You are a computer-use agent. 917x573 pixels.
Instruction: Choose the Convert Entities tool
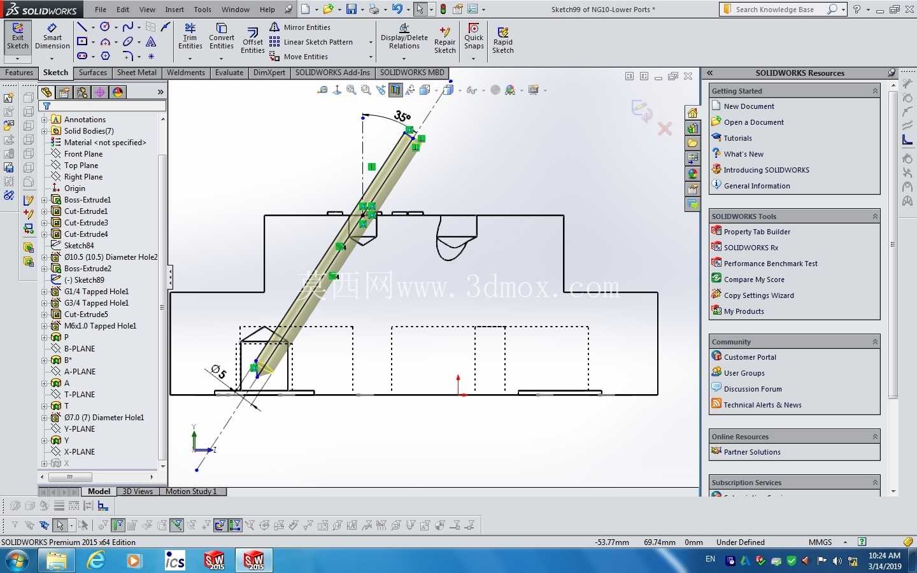(x=222, y=37)
